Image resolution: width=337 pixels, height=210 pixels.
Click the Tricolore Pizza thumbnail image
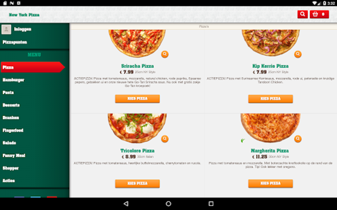point(137,128)
